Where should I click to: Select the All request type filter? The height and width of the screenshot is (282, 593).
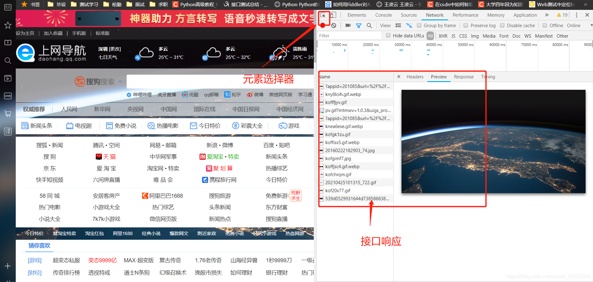(x=430, y=36)
